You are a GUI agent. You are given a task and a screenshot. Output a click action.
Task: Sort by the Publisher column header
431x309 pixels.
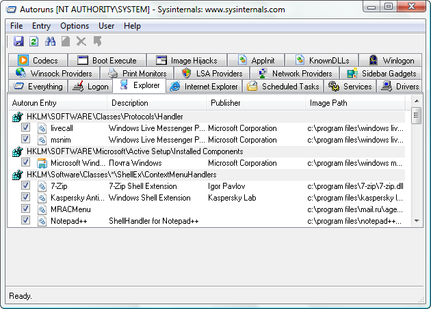[256, 103]
